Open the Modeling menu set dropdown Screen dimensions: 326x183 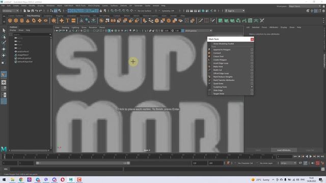(x=10, y=11)
